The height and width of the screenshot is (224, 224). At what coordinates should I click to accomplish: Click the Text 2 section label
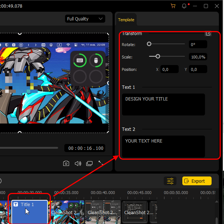[x=128, y=129]
